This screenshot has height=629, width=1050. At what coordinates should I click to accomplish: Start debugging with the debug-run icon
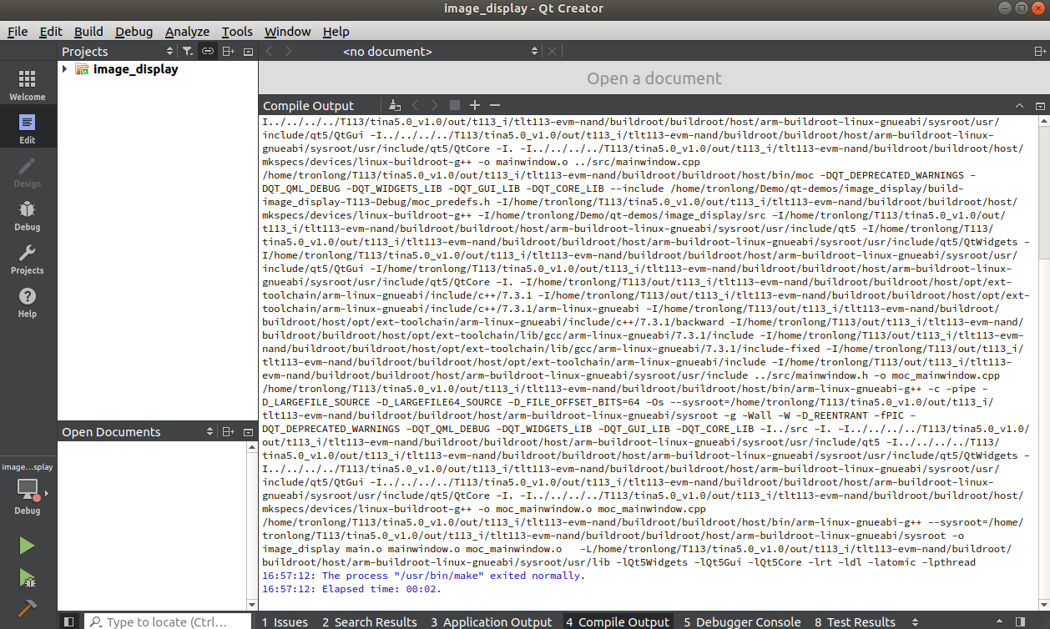27,578
